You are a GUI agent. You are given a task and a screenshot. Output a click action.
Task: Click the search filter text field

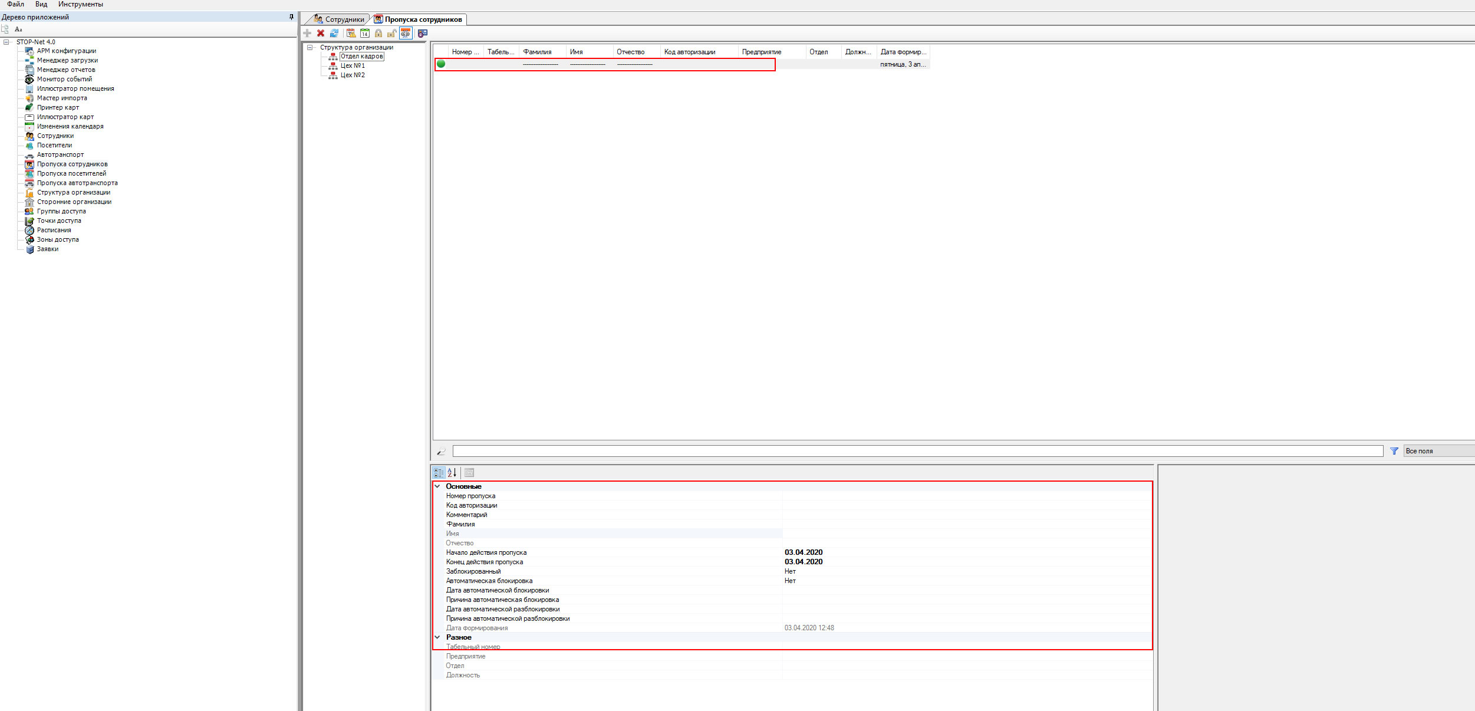point(917,451)
